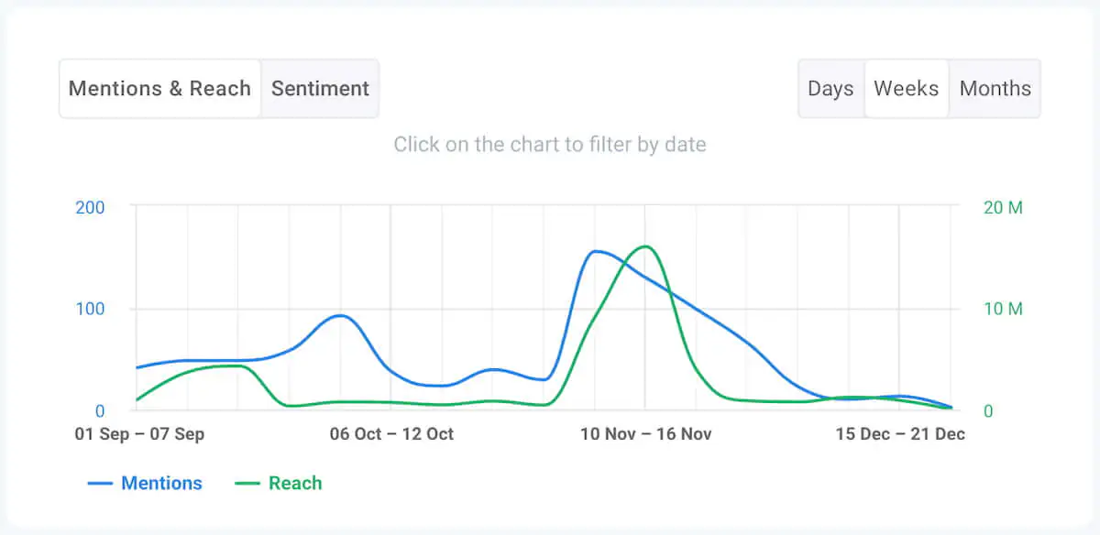Select the Weeks time interval
Image resolution: width=1100 pixels, height=535 pixels.
pyautogui.click(x=906, y=88)
